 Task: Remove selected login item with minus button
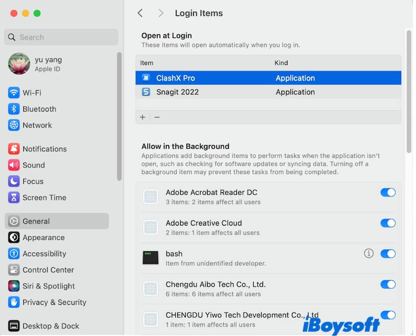[157, 117]
